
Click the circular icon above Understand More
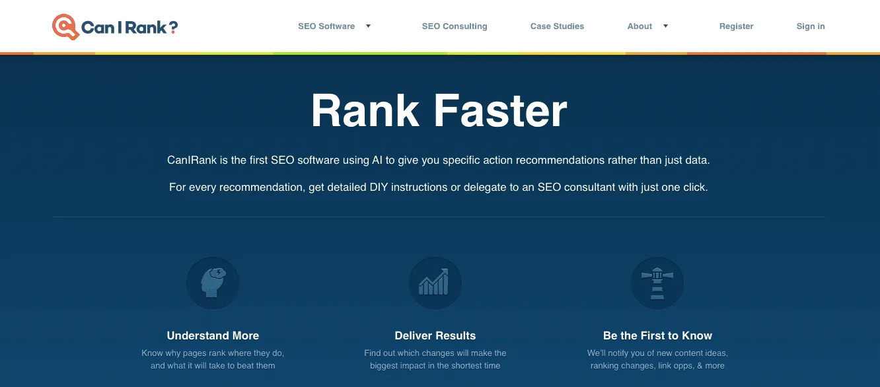(213, 283)
